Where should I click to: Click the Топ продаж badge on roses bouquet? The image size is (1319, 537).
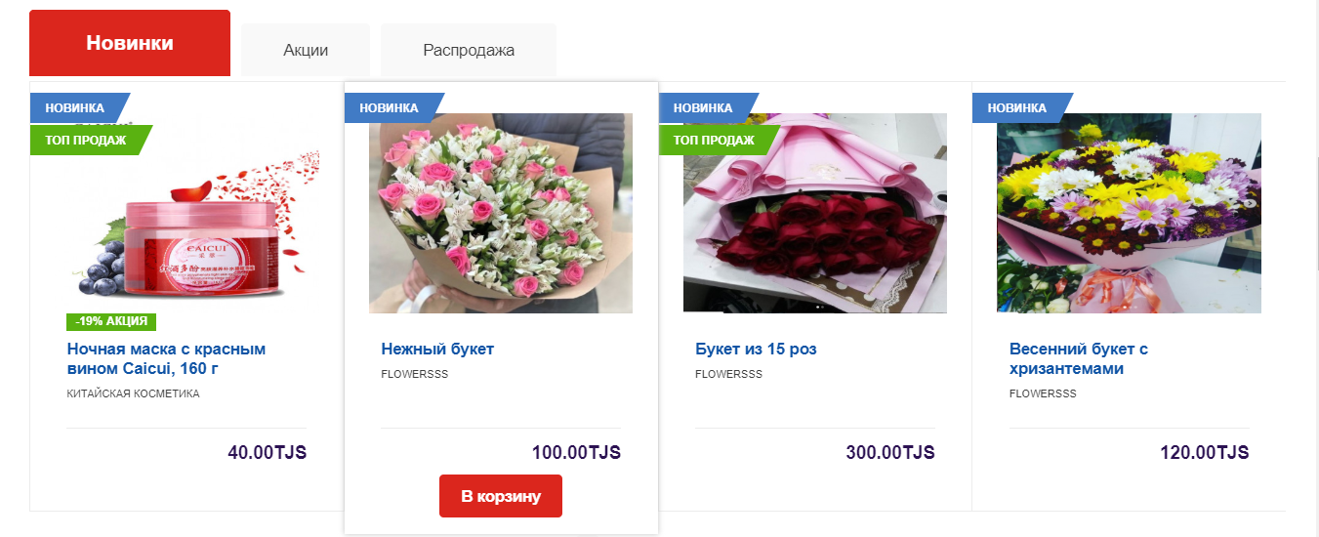click(x=719, y=140)
